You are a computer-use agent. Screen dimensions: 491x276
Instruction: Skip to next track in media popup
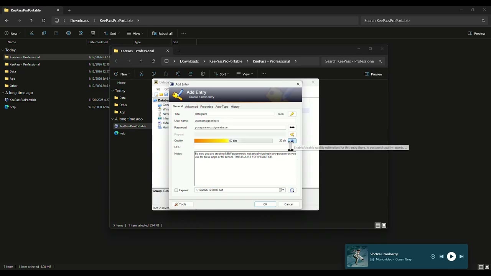pos(461,256)
